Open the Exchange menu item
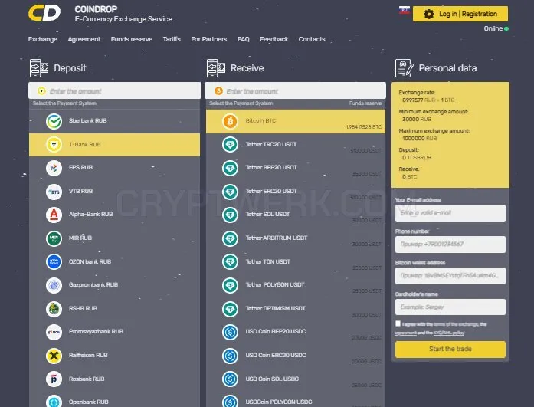The width and height of the screenshot is (534, 407). point(43,39)
